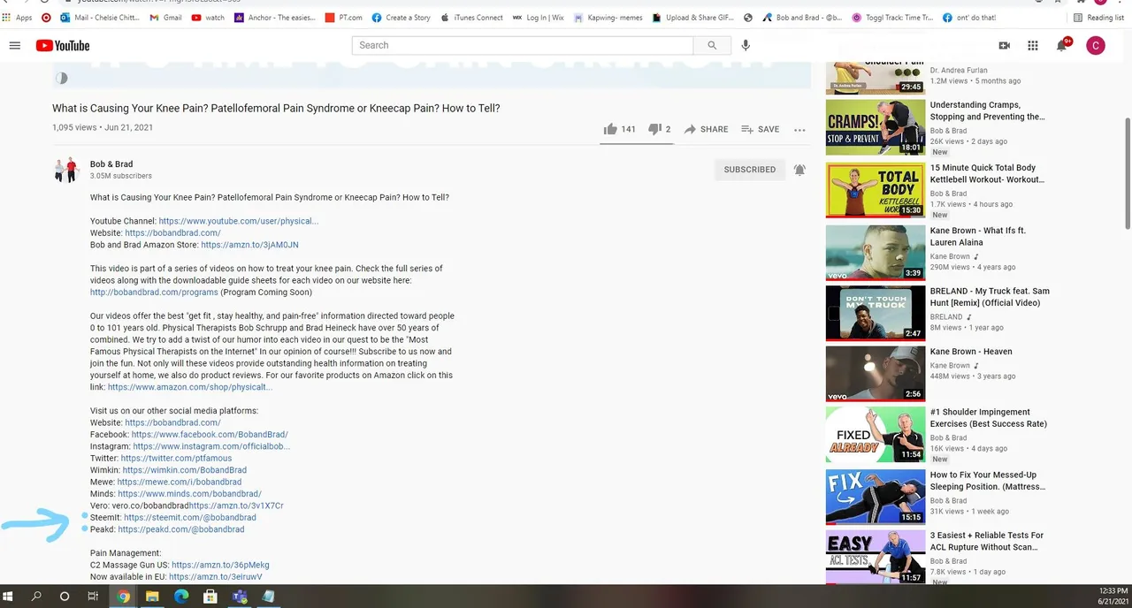Open File Explorer from taskbar

click(x=152, y=597)
